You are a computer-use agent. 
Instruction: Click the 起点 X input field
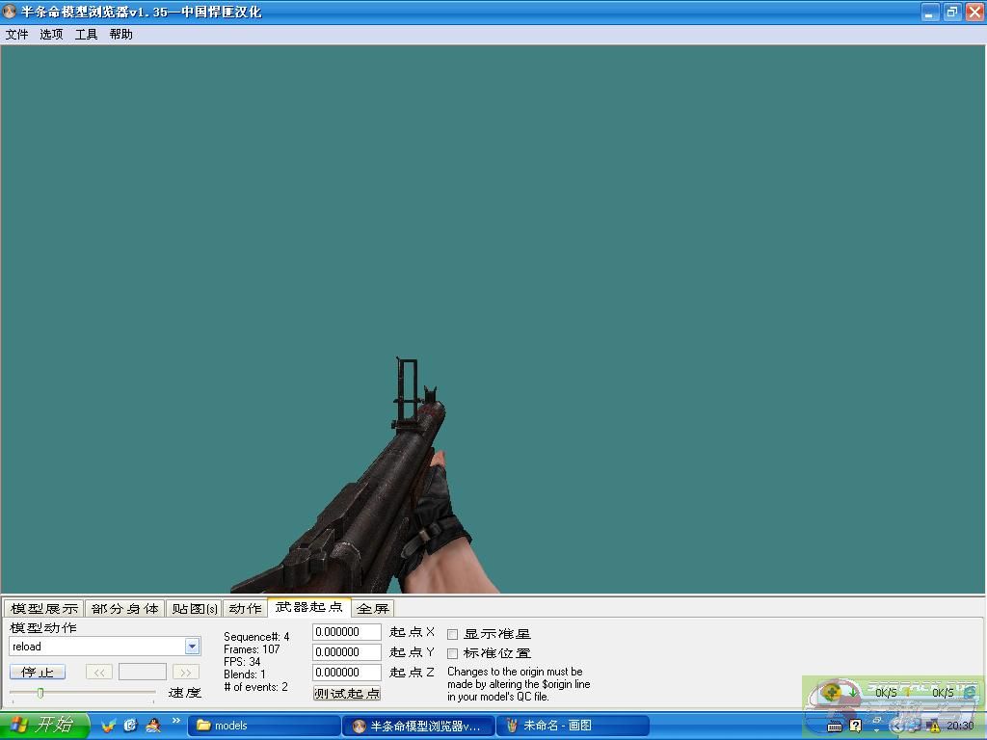click(346, 632)
